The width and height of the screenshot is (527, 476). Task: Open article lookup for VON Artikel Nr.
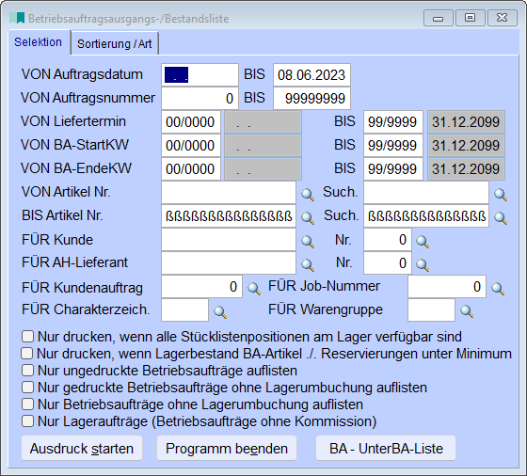308,194
